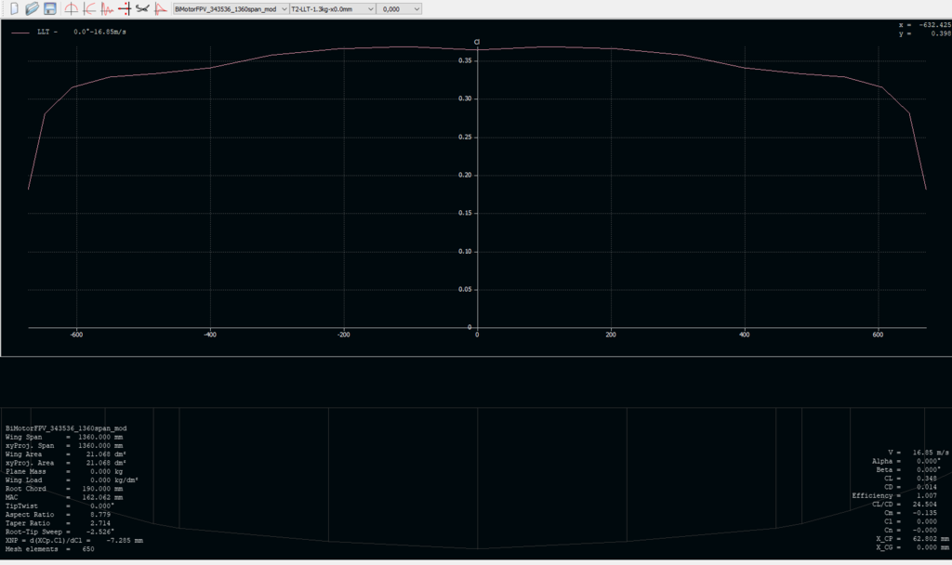Click the Cl axis title on the graph
Viewport: 952px width, 565px height.
pyautogui.click(x=476, y=42)
